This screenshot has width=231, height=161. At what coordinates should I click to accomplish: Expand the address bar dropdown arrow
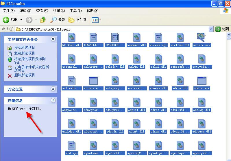(211, 29)
